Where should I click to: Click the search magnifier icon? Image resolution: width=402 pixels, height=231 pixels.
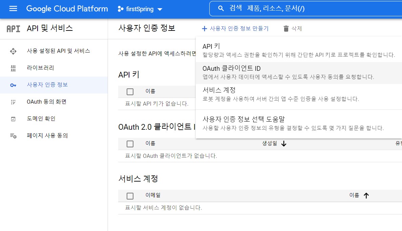pyautogui.click(x=221, y=8)
